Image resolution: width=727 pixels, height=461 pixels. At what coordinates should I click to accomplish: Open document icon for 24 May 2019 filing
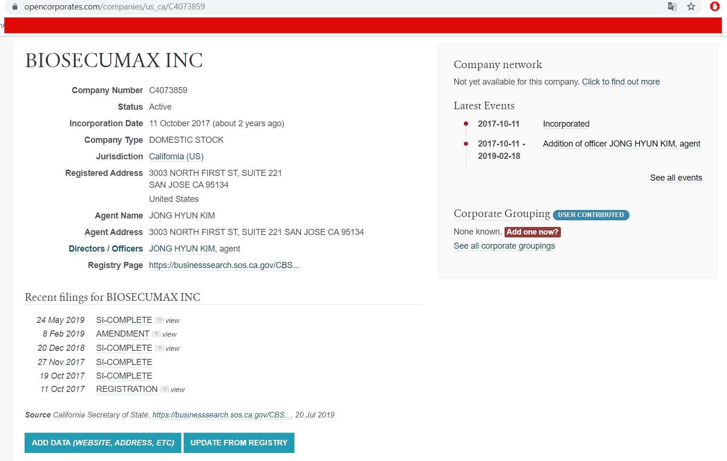point(160,321)
